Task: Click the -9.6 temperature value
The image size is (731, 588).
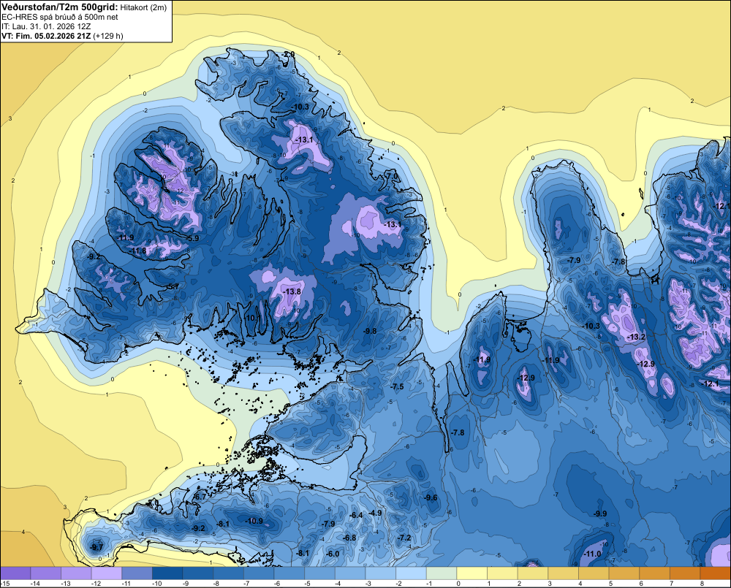Action: pyautogui.click(x=431, y=497)
